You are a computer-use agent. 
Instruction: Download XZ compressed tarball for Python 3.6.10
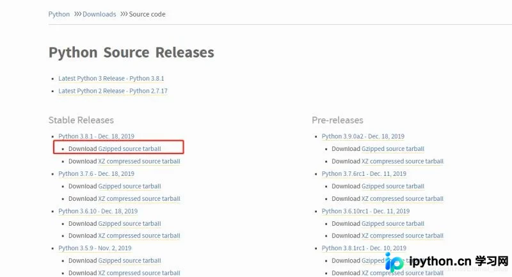click(x=139, y=235)
